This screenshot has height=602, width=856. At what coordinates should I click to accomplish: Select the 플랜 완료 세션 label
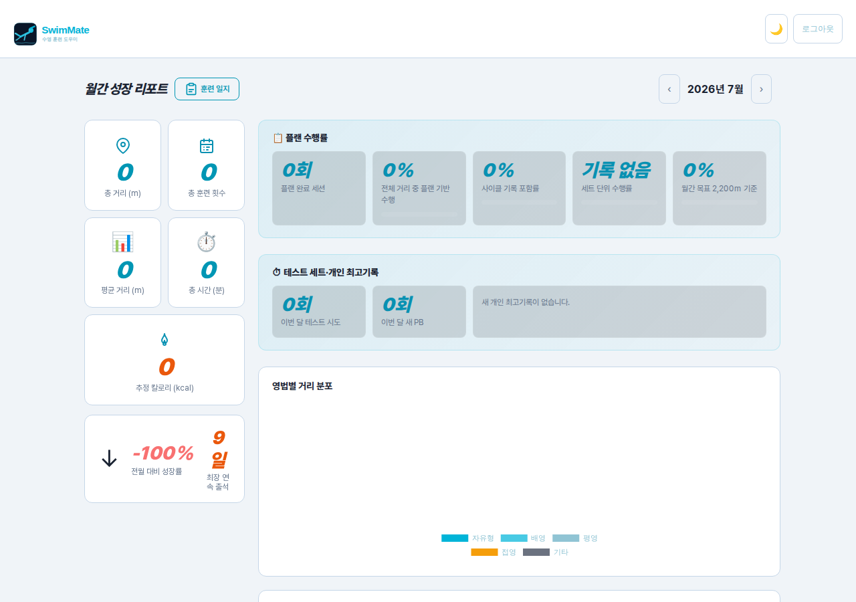(x=303, y=189)
